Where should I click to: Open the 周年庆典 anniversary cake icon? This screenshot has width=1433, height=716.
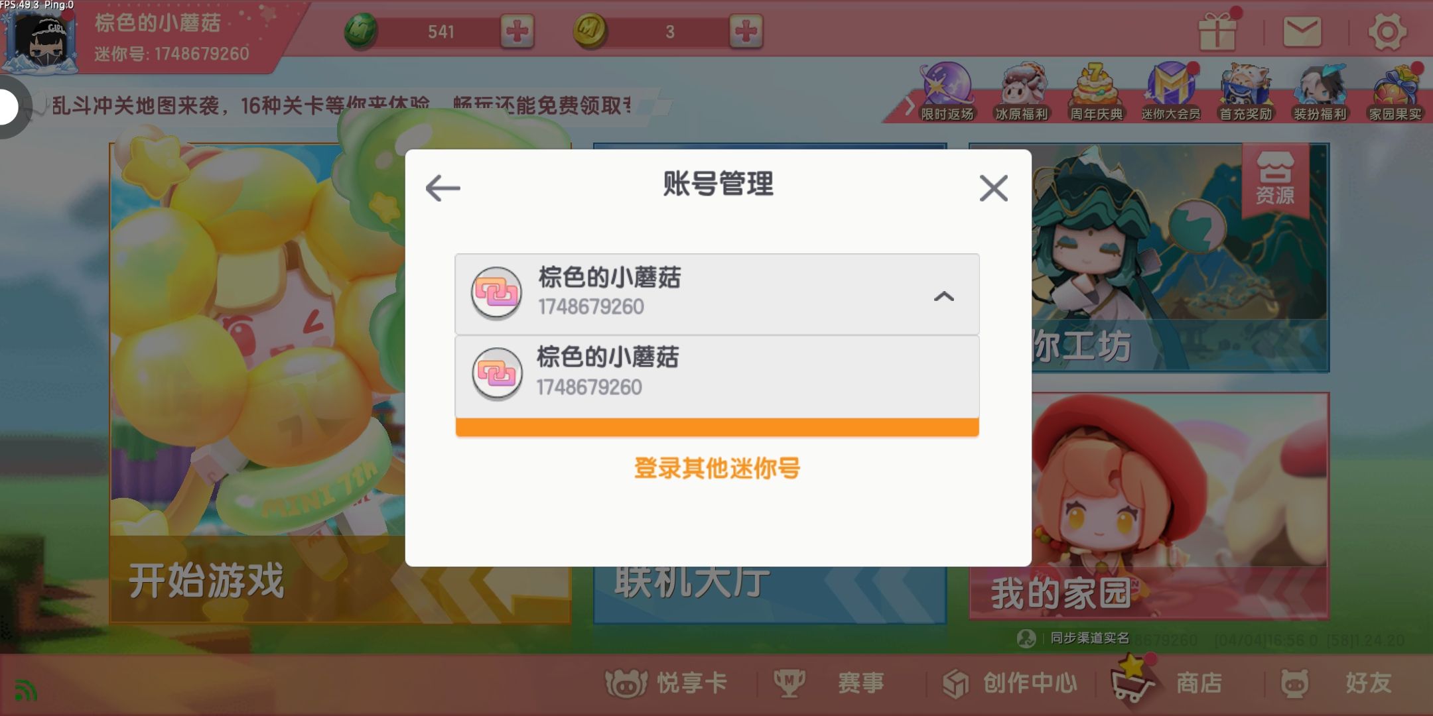1096,92
